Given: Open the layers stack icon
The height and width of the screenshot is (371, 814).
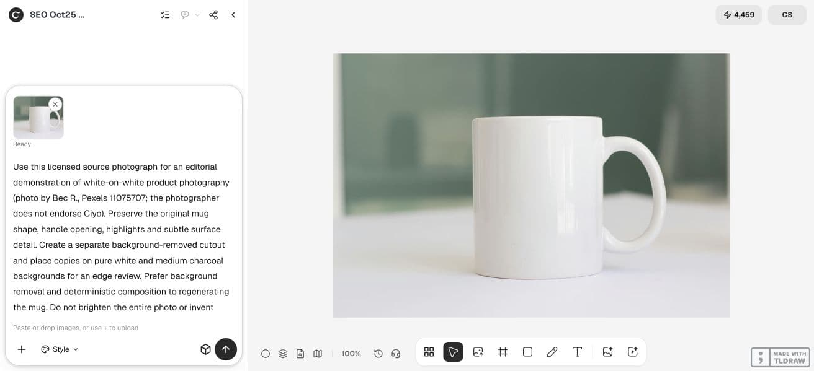Looking at the screenshot, I should point(283,354).
